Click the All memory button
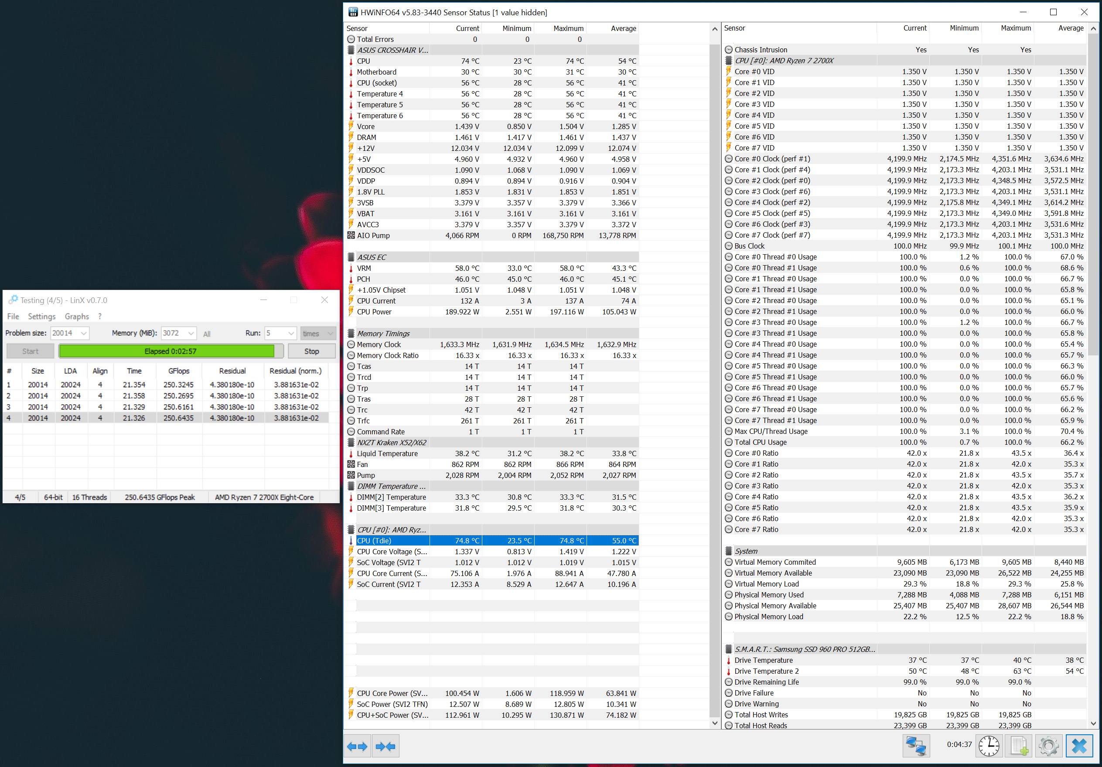1102x767 pixels. [x=207, y=334]
